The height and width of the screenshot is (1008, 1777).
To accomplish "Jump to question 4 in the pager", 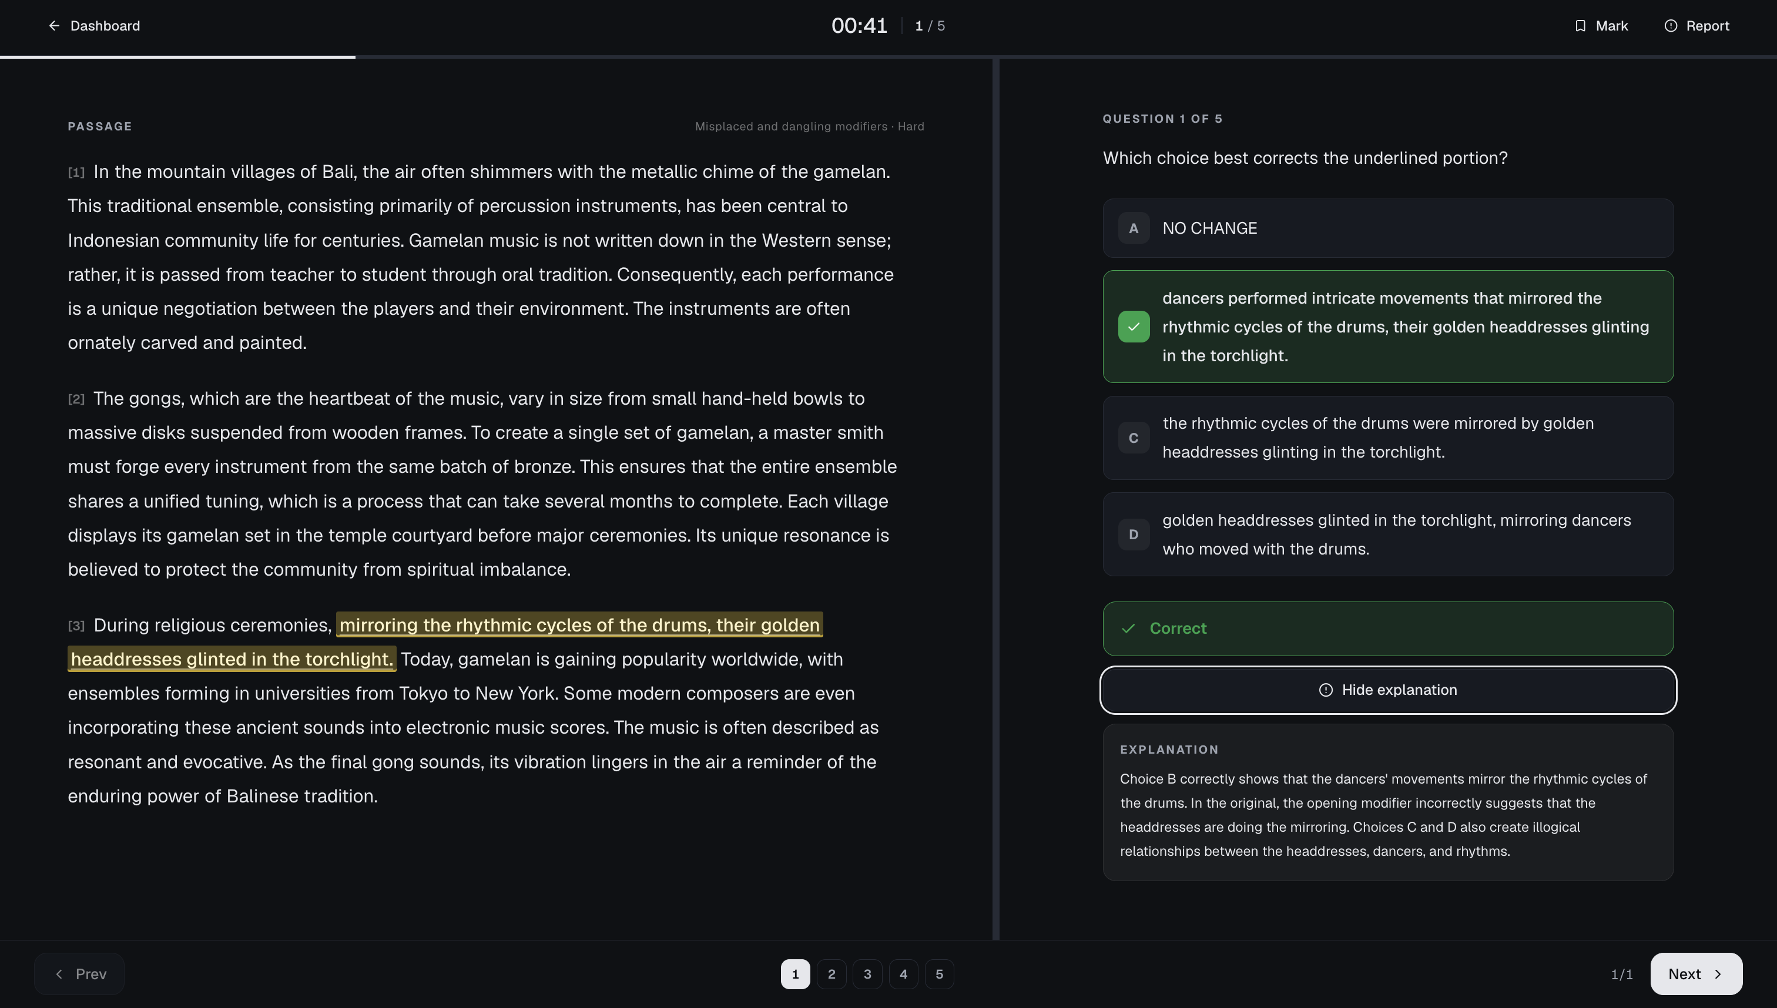I will (903, 974).
